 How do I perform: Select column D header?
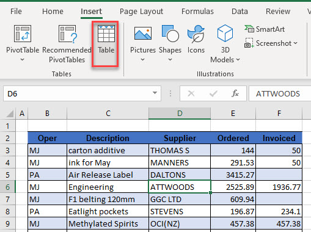(x=180, y=114)
